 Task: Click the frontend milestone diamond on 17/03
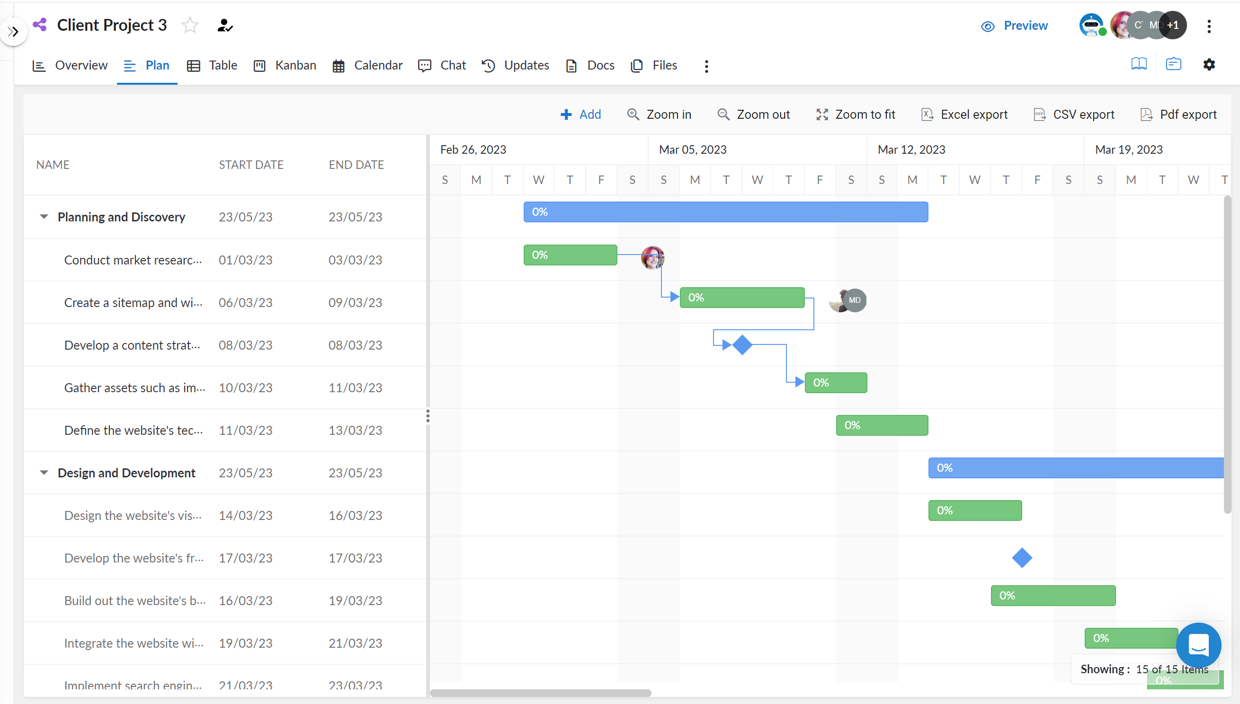[1022, 557]
